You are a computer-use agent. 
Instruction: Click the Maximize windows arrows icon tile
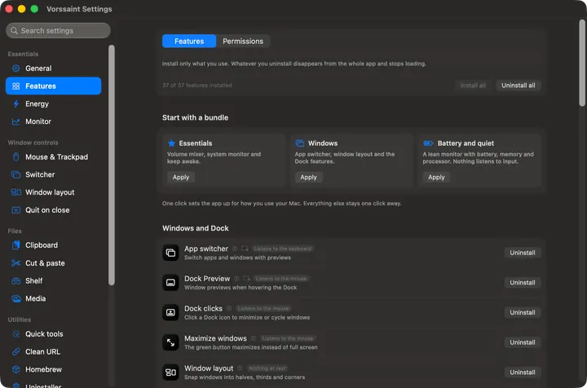170,342
